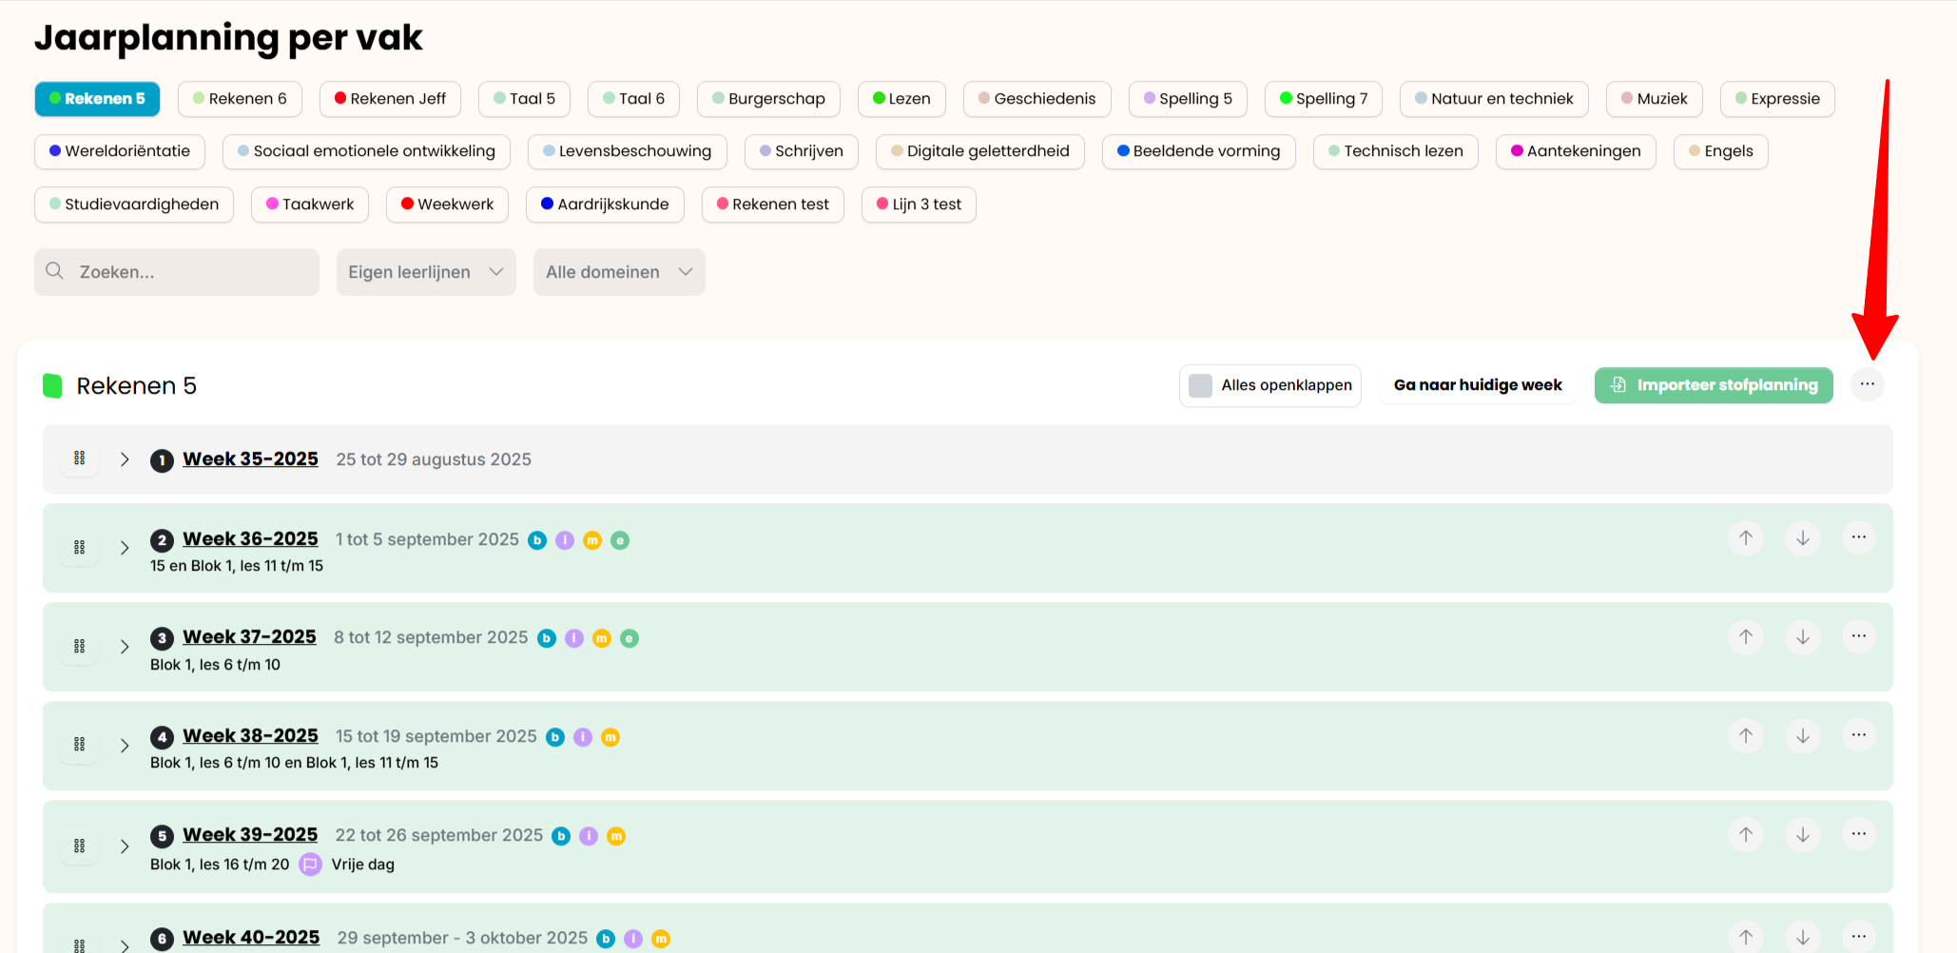Click the yellow 'm' badge on Week 36-2025

592,540
